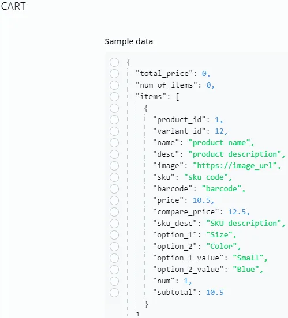The image size is (288, 318).
Task: Select the radio button for "option_1" line
Action: (114, 235)
